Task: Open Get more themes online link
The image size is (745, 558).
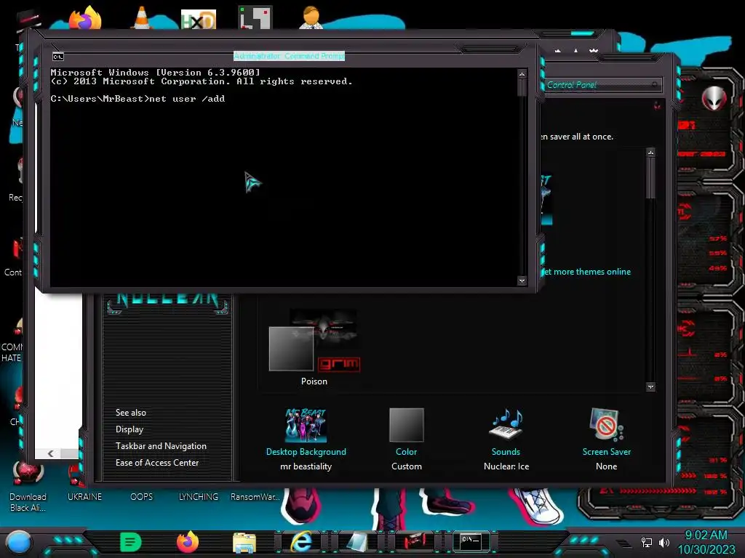Action: click(587, 272)
